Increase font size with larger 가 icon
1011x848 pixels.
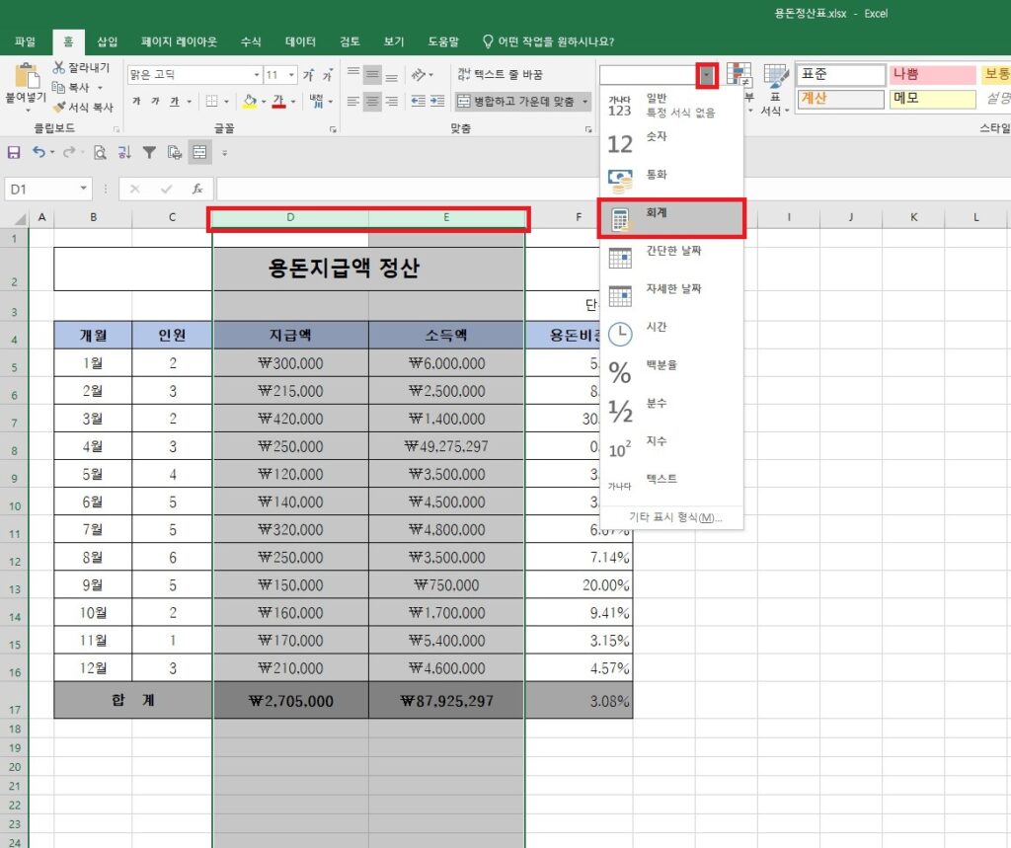pos(308,75)
